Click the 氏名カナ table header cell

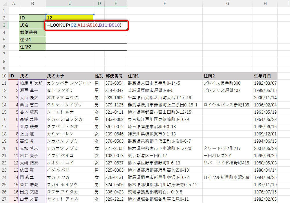70,76
